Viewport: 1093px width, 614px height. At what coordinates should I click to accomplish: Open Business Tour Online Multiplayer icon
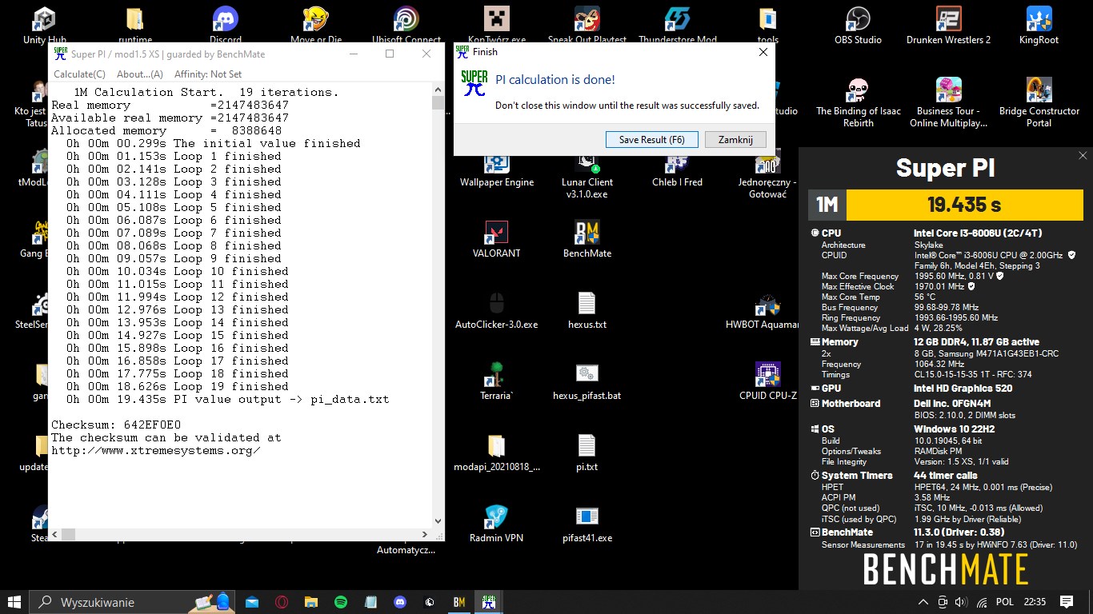pos(949,102)
